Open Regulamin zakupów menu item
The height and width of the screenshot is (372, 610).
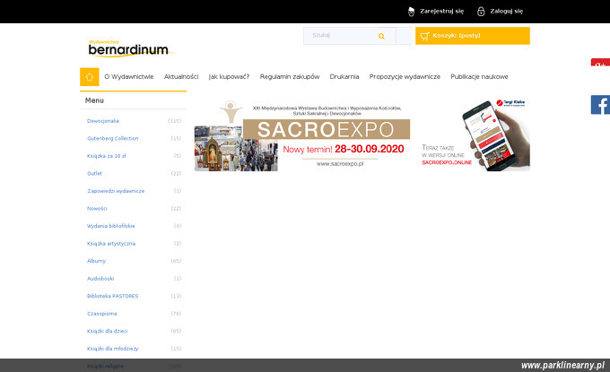(x=290, y=77)
